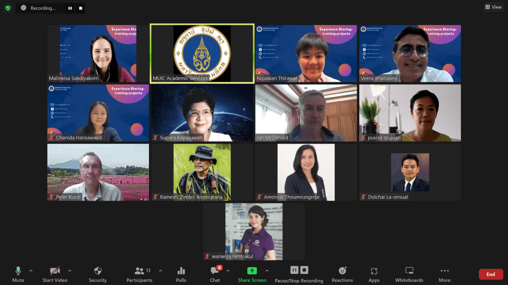Open the Reactions emoji menu
508x285 pixels.
(x=342, y=274)
